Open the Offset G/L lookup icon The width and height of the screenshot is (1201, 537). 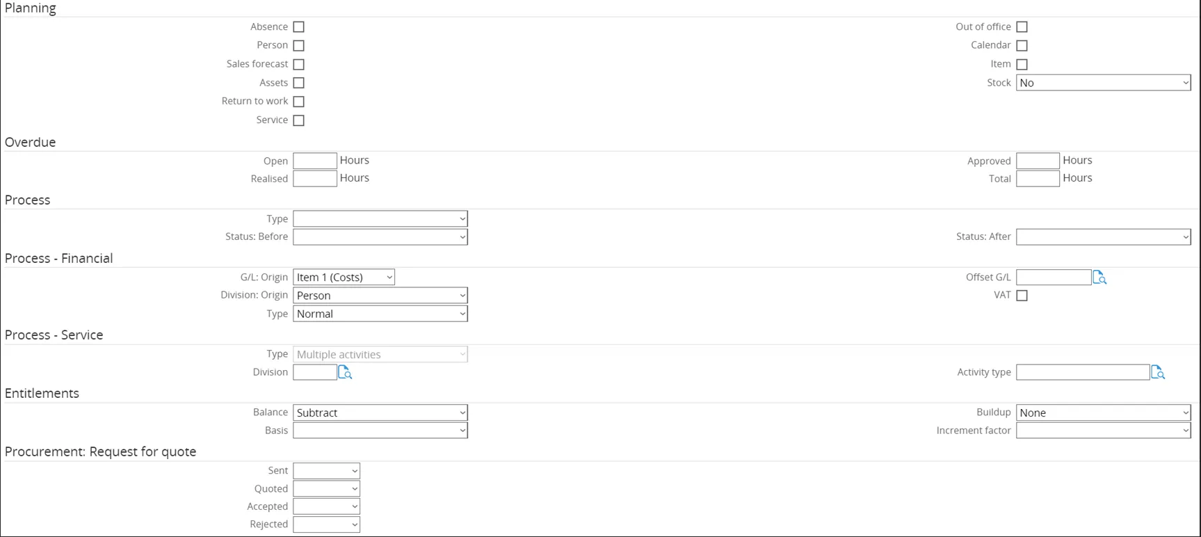tap(1099, 278)
